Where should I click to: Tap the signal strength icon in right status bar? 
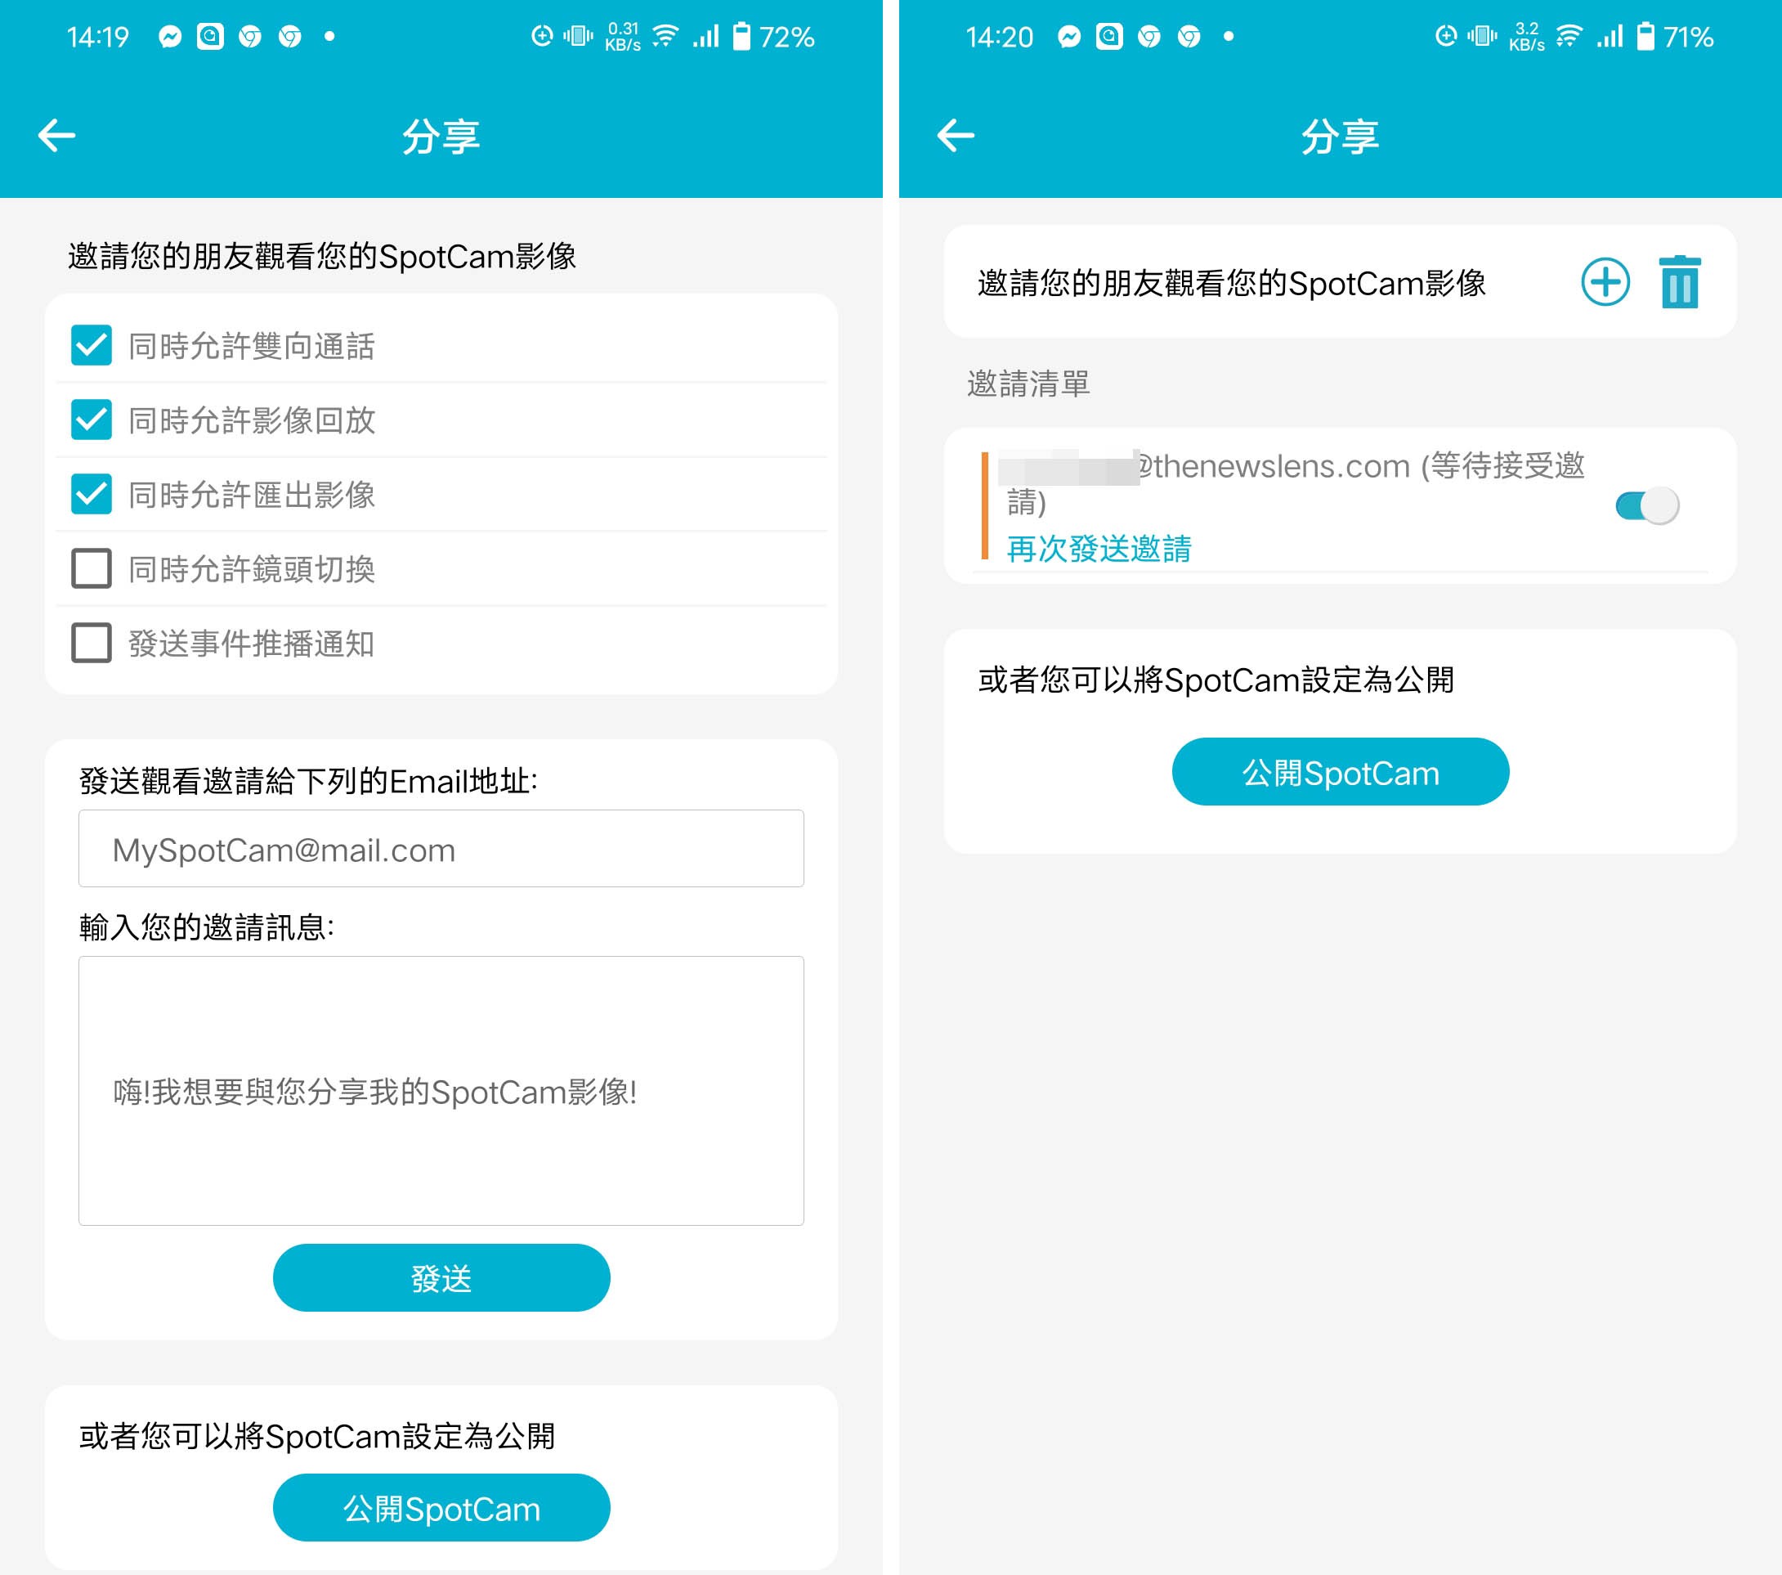tap(1610, 37)
